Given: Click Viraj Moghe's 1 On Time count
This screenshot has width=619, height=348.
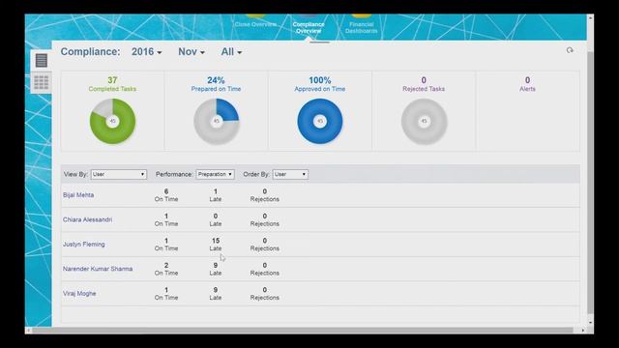Looking at the screenshot, I should coord(166,290).
